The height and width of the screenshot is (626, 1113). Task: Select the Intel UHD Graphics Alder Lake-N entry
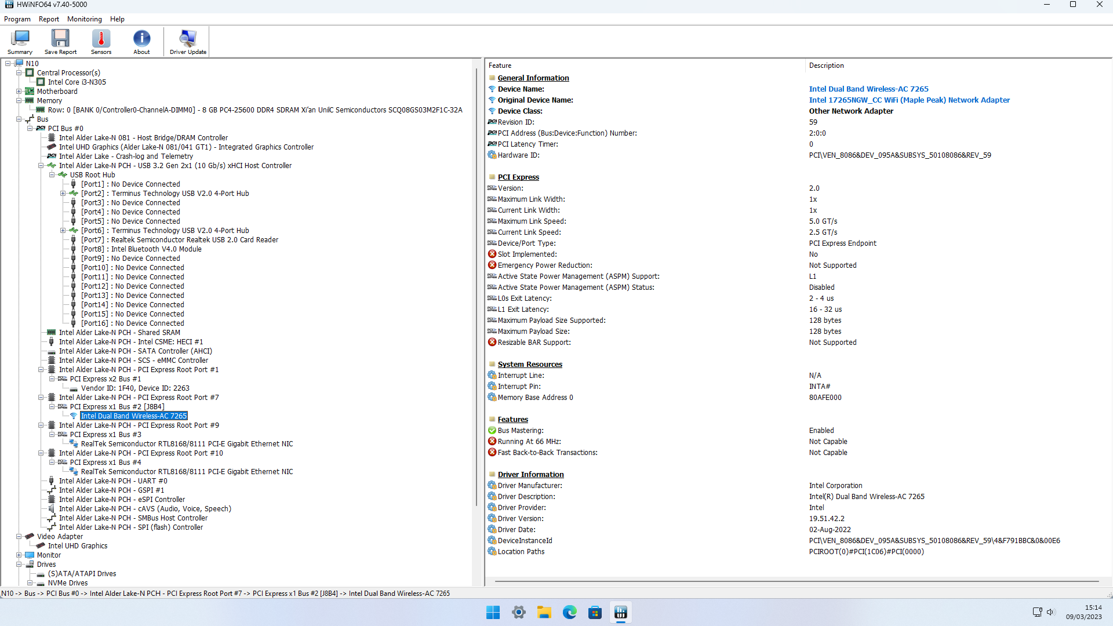186,147
